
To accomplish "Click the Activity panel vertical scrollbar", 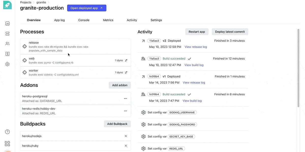I will (x=298, y=68).
